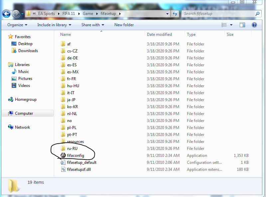This screenshot has width=266, height=197.
Task: Expand the arrow after Game in address bar
Action: tap(97, 14)
